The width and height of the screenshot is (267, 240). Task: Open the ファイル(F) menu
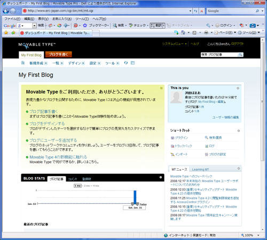(x=12, y=19)
